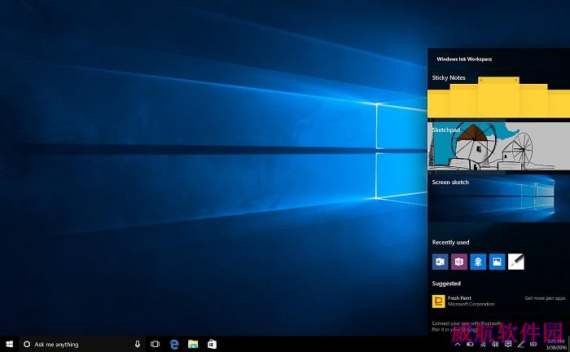Click the 'Suggested' heading
The width and height of the screenshot is (570, 352).
pos(446,284)
